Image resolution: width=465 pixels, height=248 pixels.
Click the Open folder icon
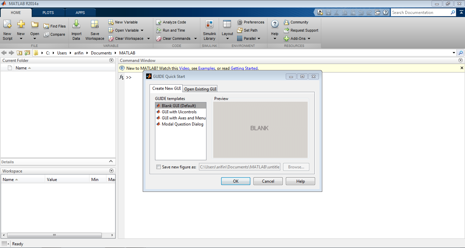click(x=35, y=24)
